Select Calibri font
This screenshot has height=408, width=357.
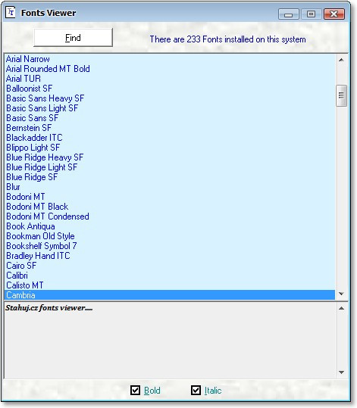pyautogui.click(x=170, y=276)
